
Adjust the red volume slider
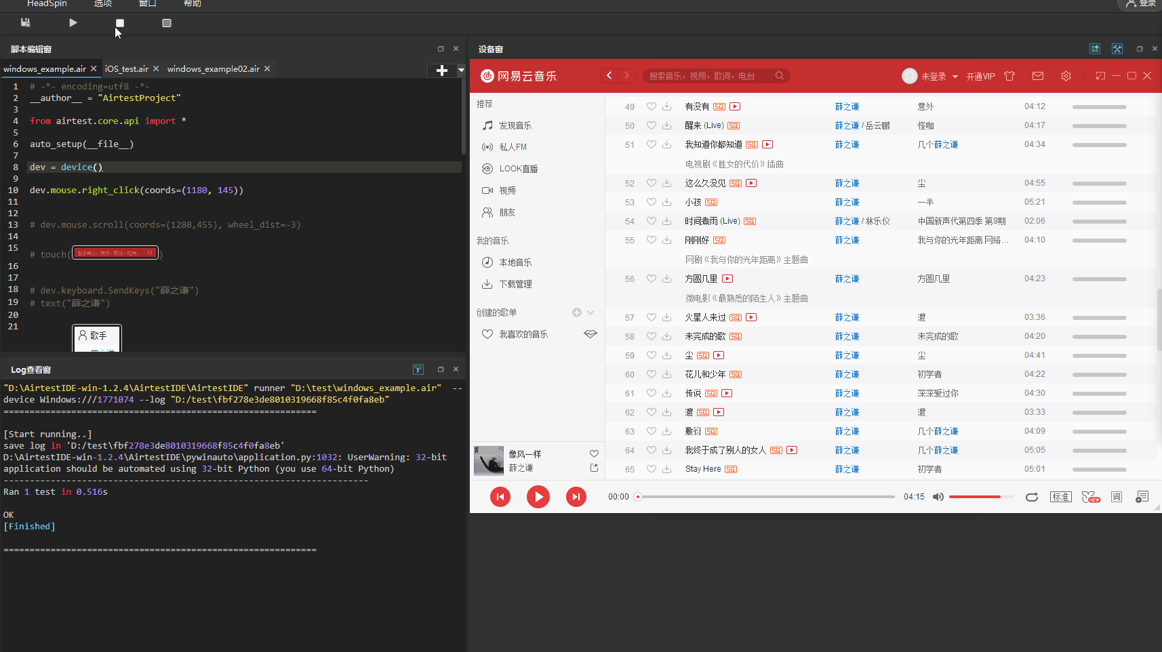coord(981,497)
